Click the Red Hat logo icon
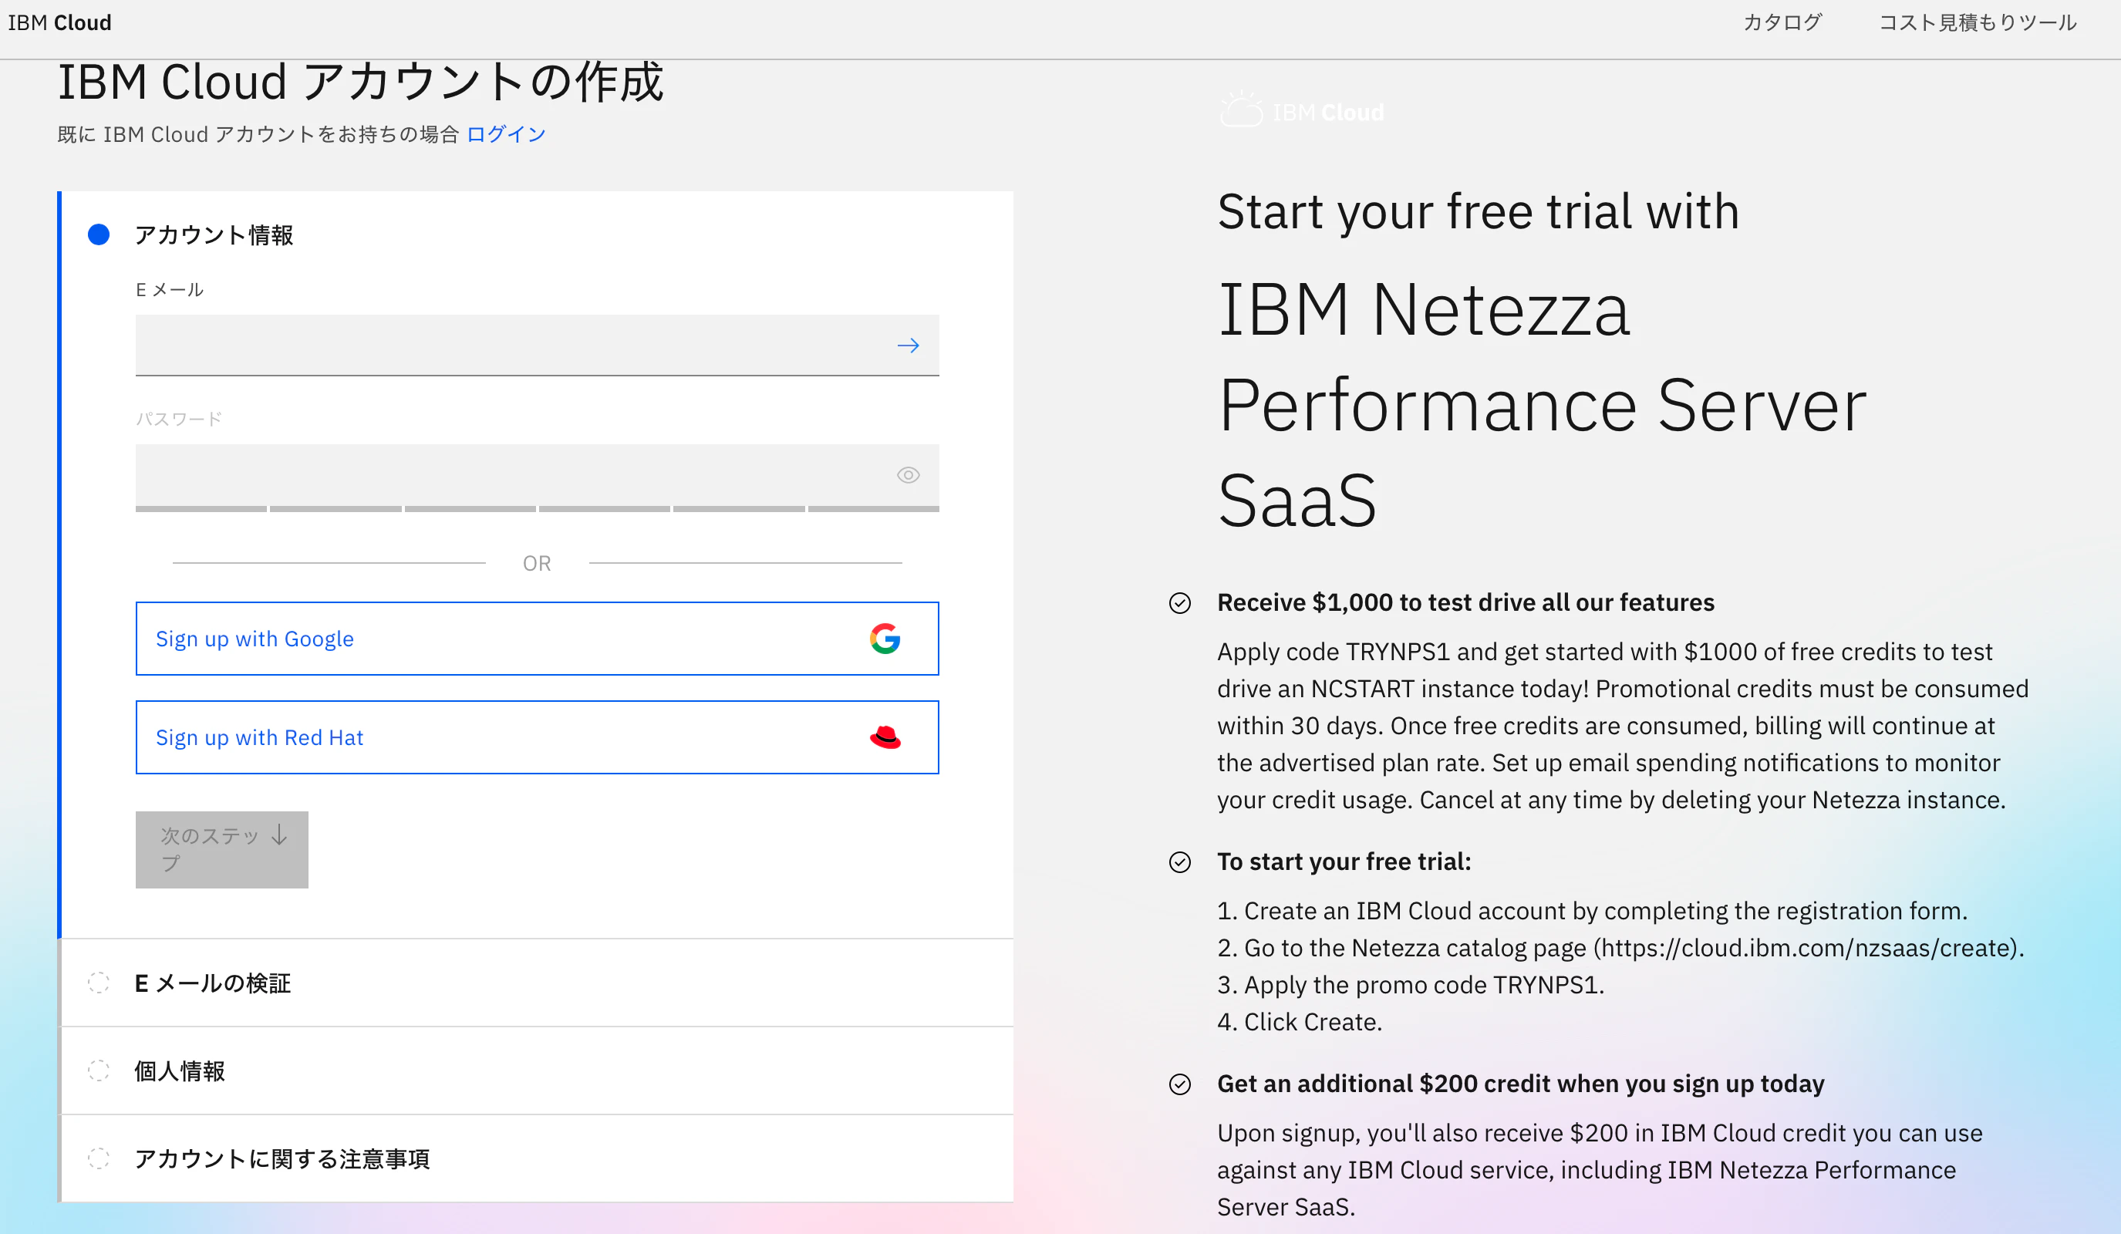This screenshot has width=2121, height=1234. tap(885, 737)
